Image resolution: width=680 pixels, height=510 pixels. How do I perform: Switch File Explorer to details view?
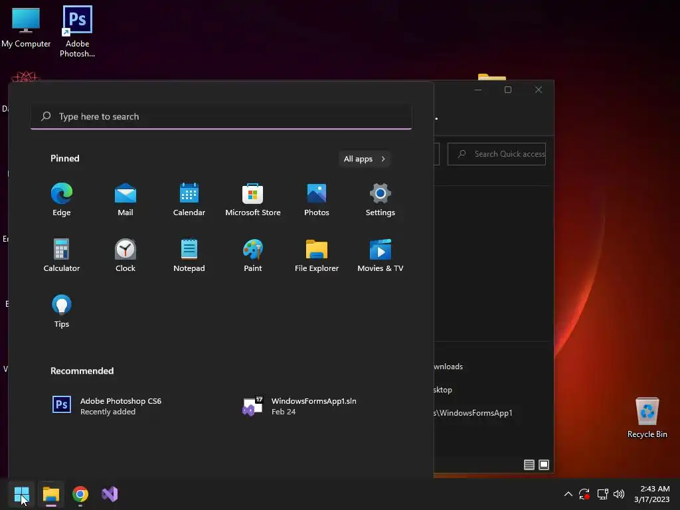click(x=529, y=465)
